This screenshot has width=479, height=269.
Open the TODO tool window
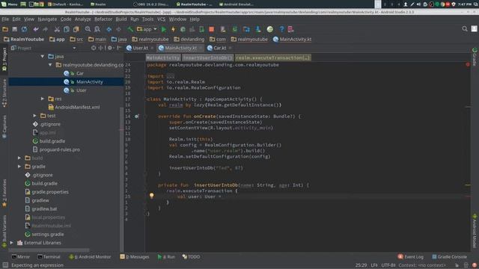(x=192, y=257)
